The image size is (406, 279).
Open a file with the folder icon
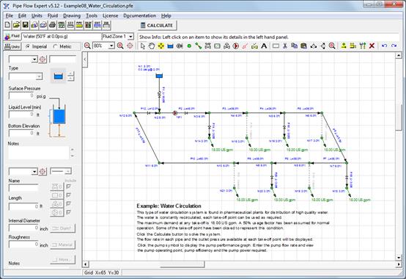click(16, 25)
